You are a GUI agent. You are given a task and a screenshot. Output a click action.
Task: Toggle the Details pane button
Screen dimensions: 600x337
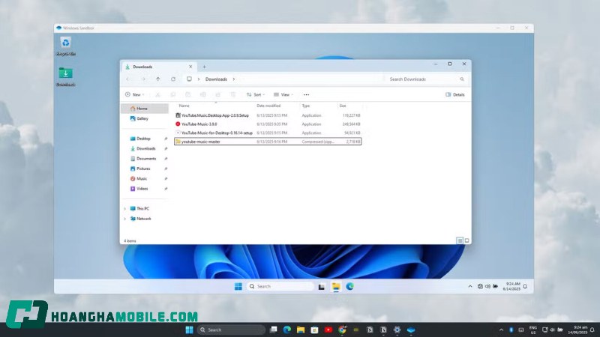pyautogui.click(x=455, y=95)
